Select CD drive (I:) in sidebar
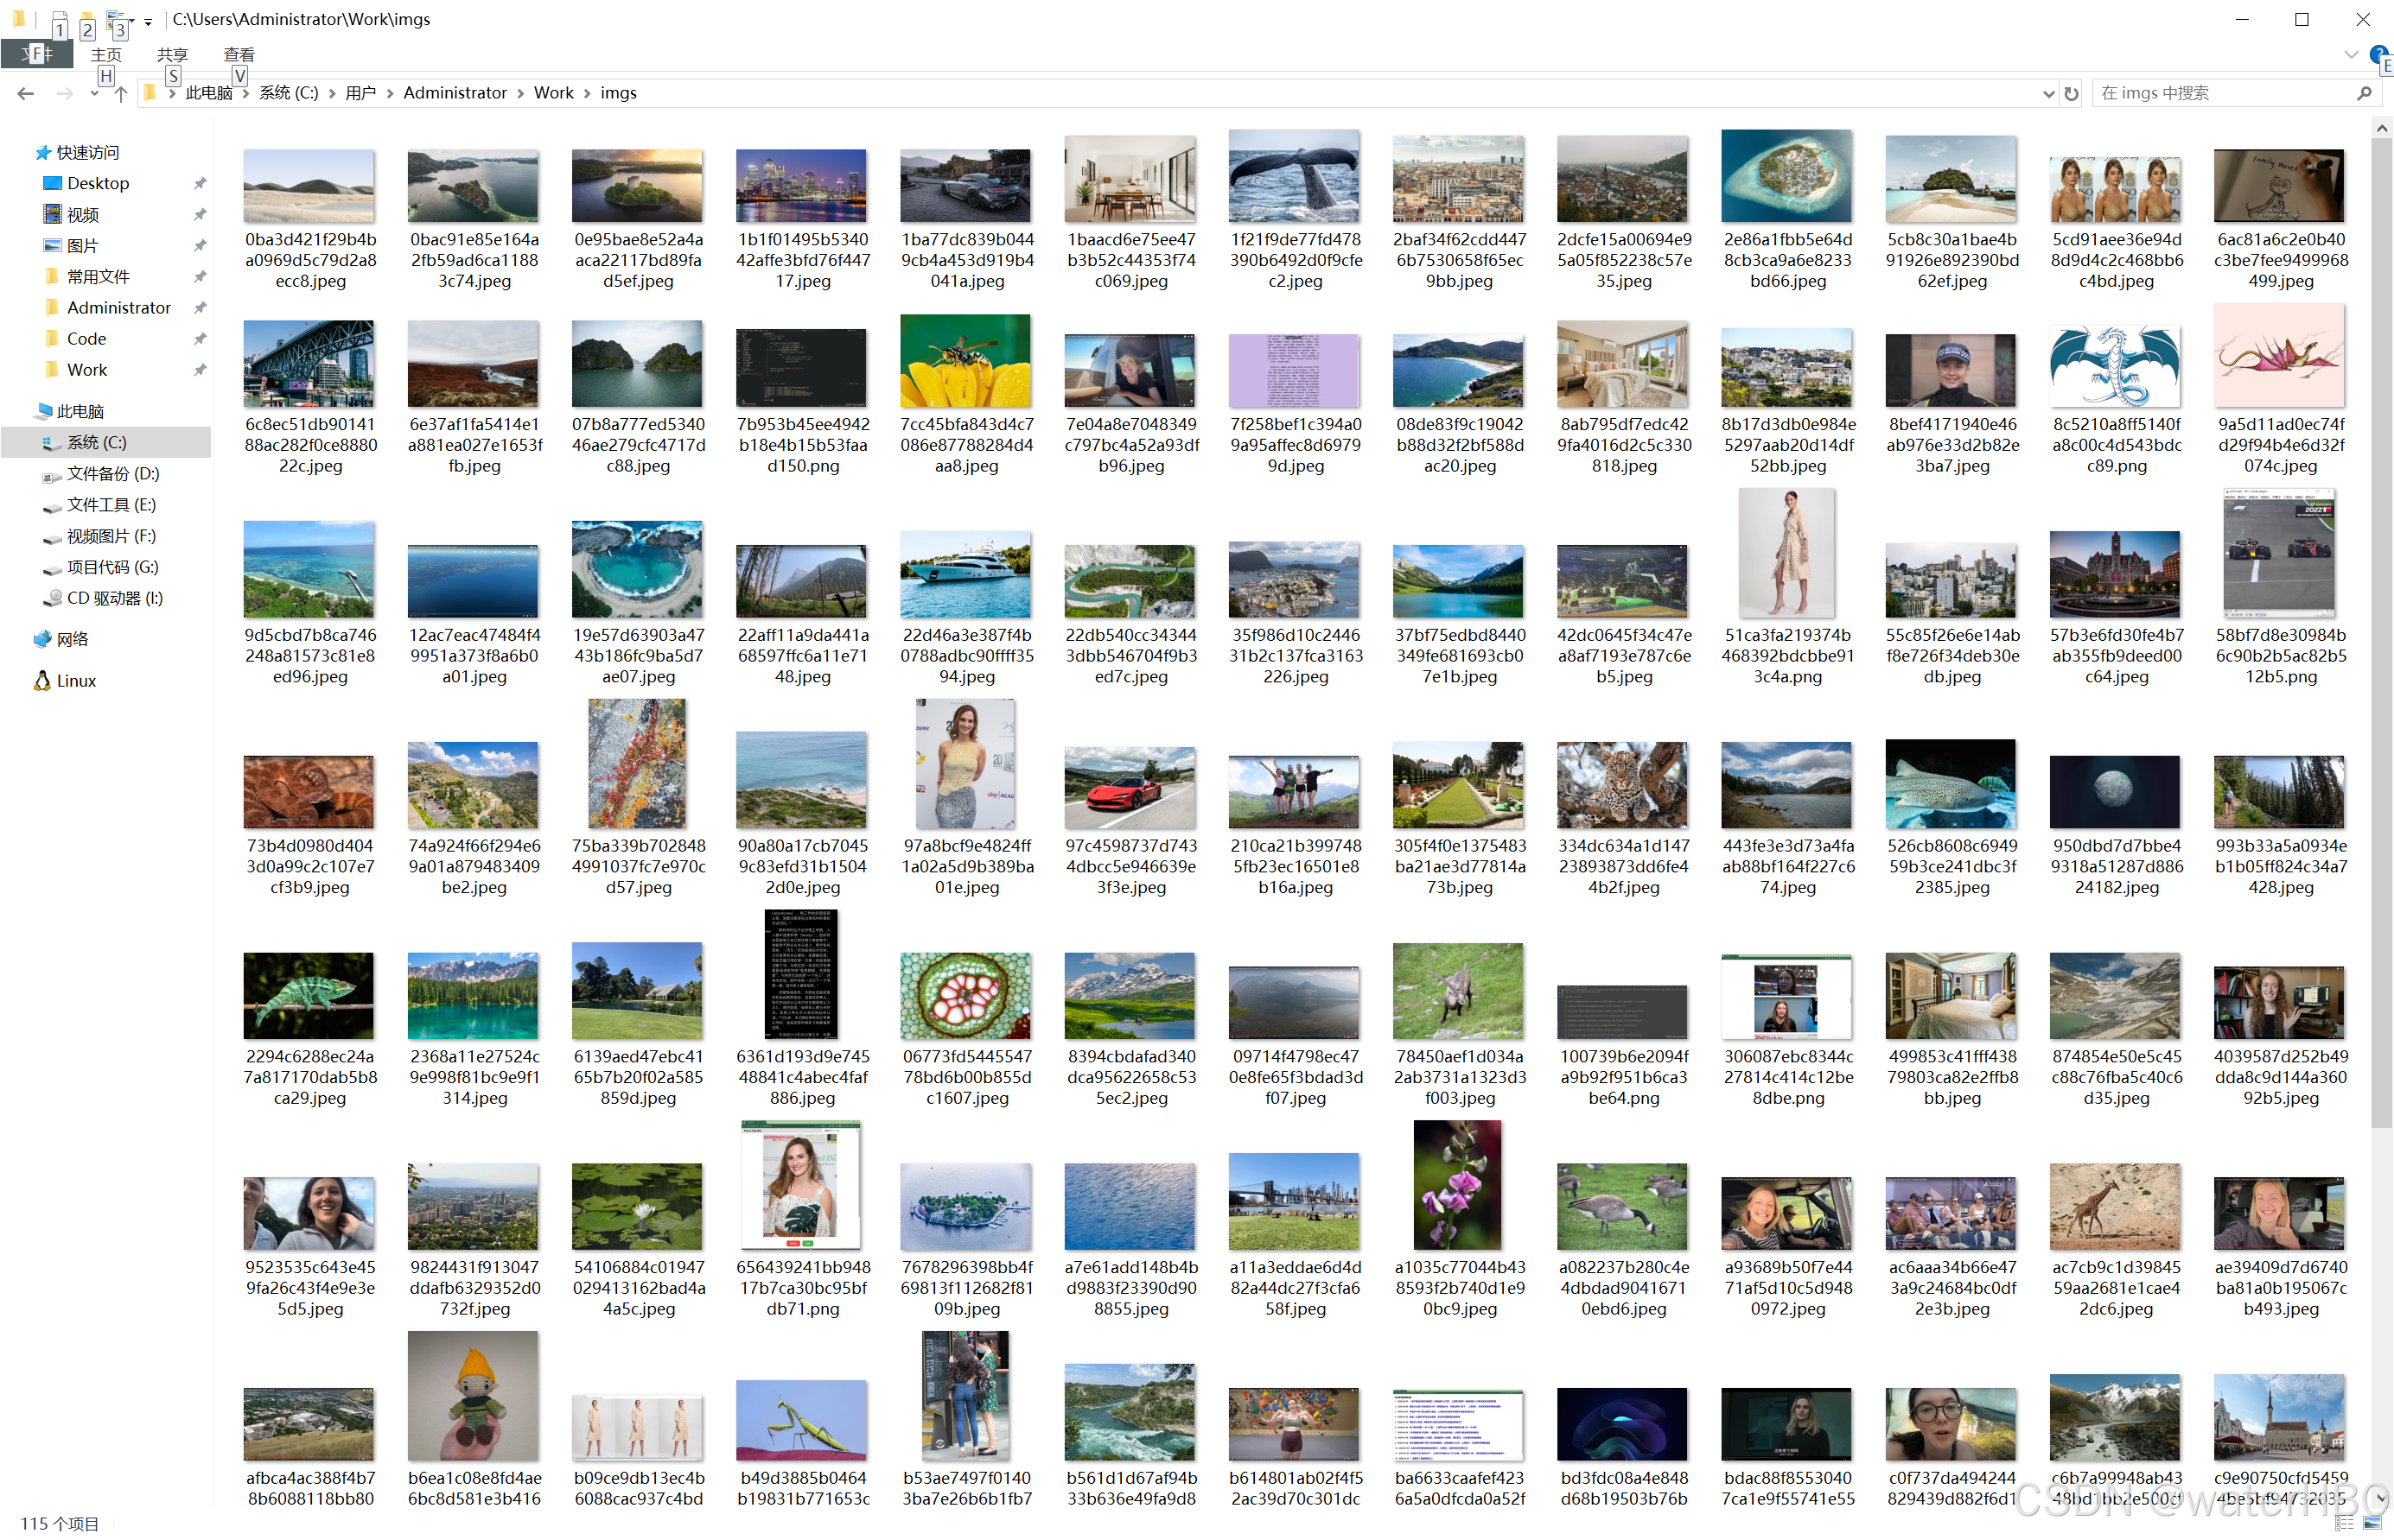Screen dimensions: 2394x1540 point(113,598)
